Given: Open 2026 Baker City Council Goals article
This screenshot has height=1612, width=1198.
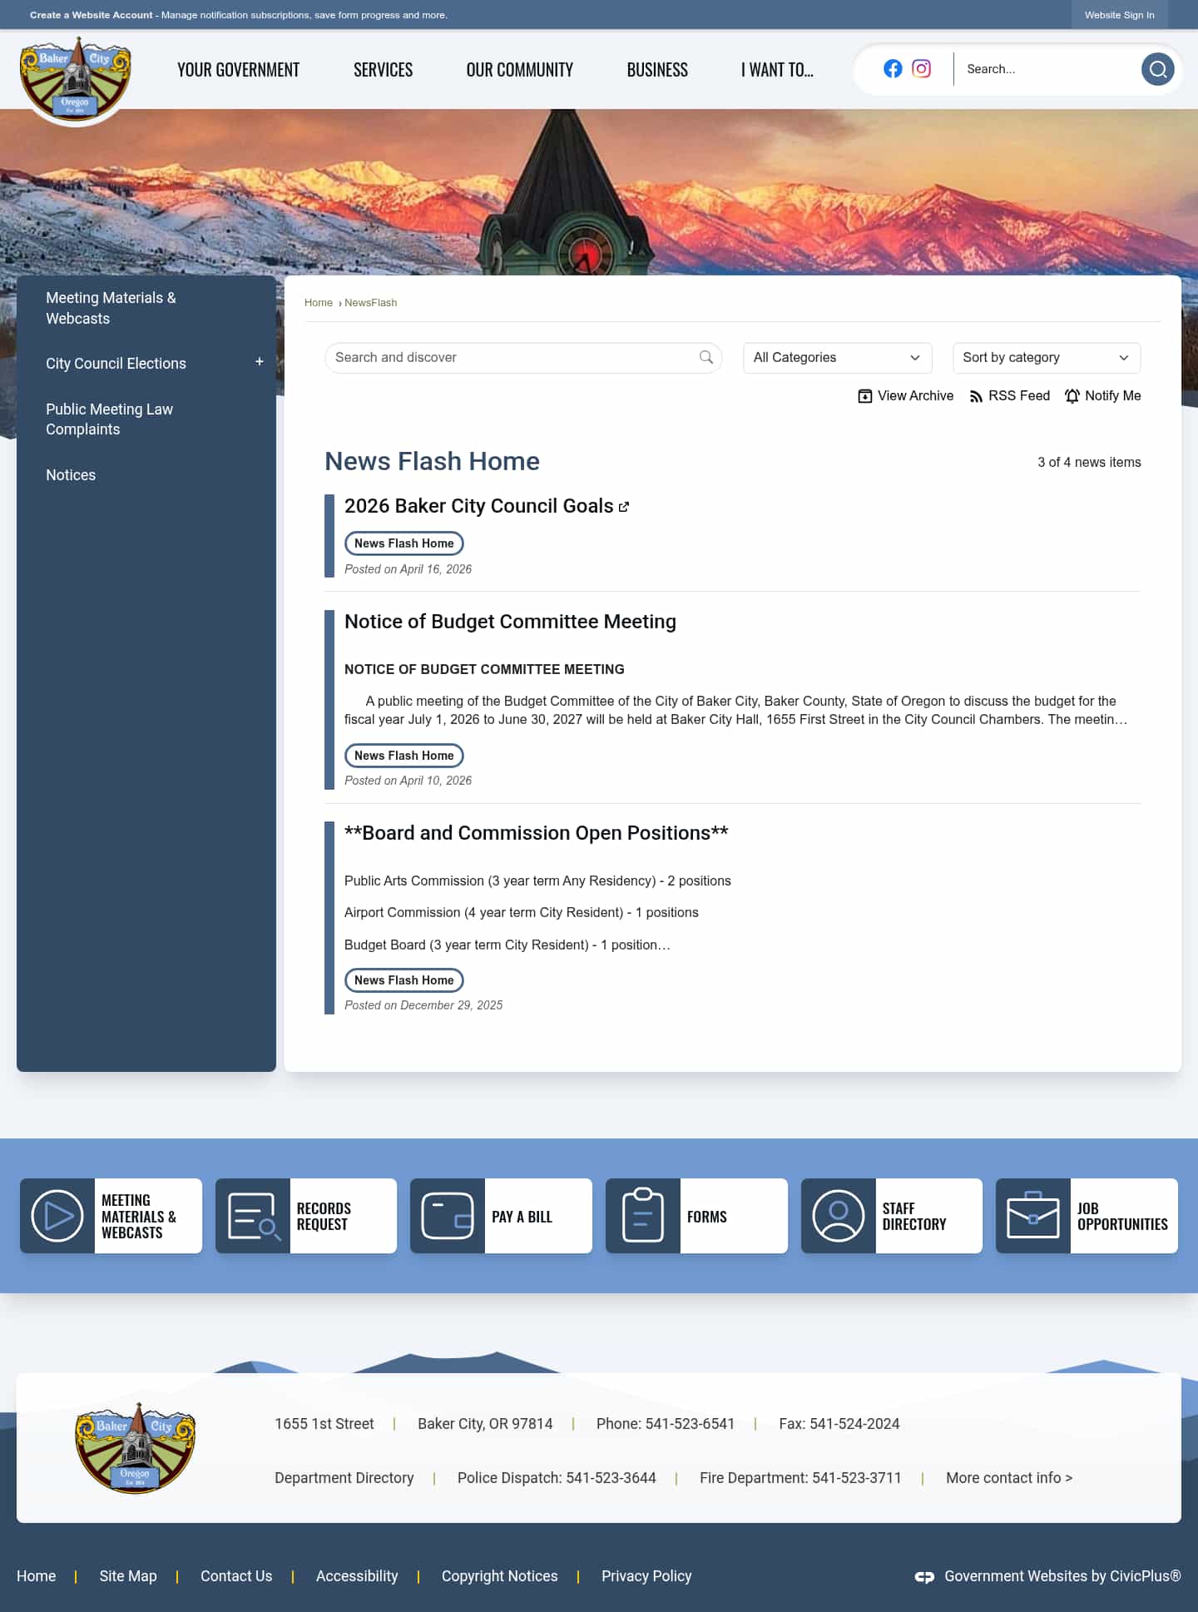Looking at the screenshot, I should click(x=479, y=506).
